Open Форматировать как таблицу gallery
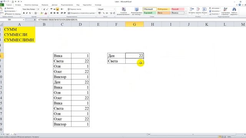The width and height of the screenshot is (246, 138). click(x=136, y=11)
